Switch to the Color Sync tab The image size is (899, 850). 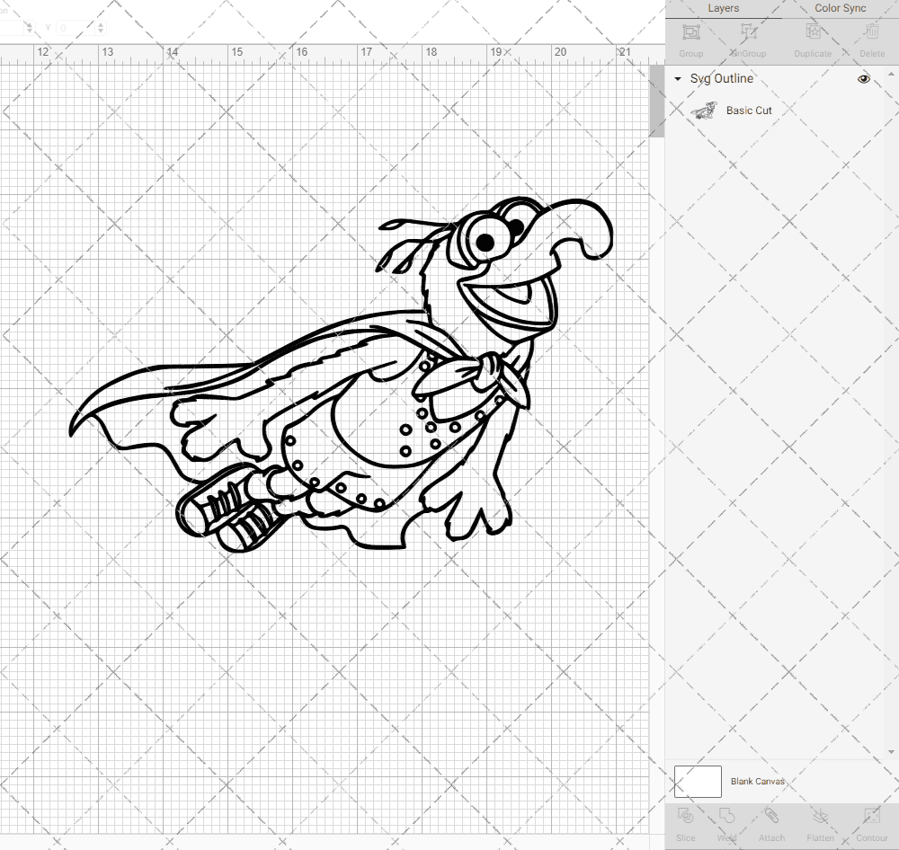[840, 8]
